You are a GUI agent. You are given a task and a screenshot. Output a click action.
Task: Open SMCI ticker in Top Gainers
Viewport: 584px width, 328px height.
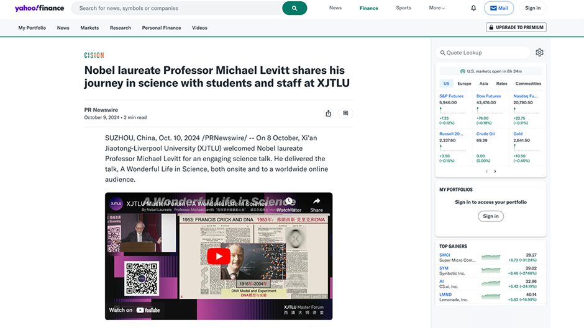[x=444, y=255]
